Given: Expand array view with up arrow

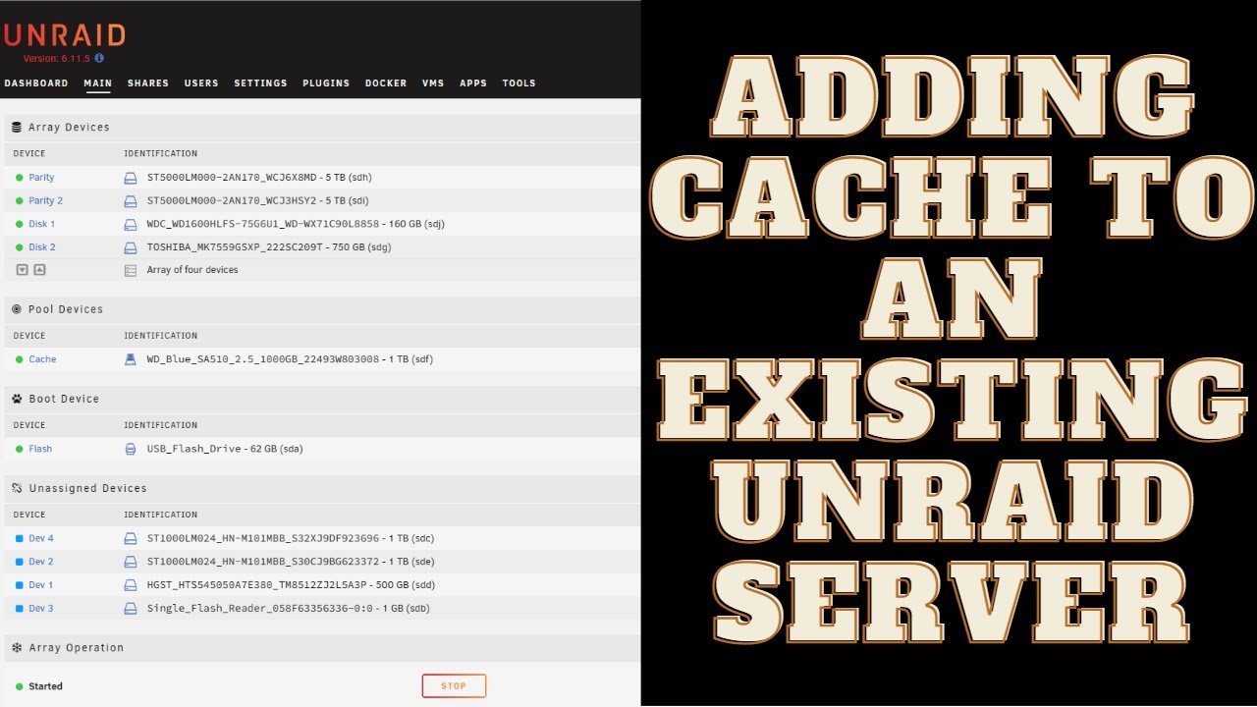Looking at the screenshot, I should pyautogui.click(x=39, y=270).
